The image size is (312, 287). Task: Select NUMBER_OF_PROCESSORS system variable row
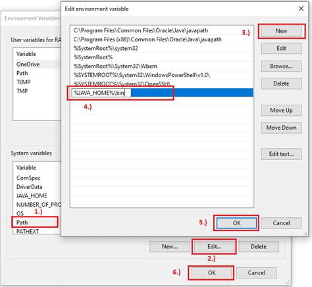click(x=37, y=205)
